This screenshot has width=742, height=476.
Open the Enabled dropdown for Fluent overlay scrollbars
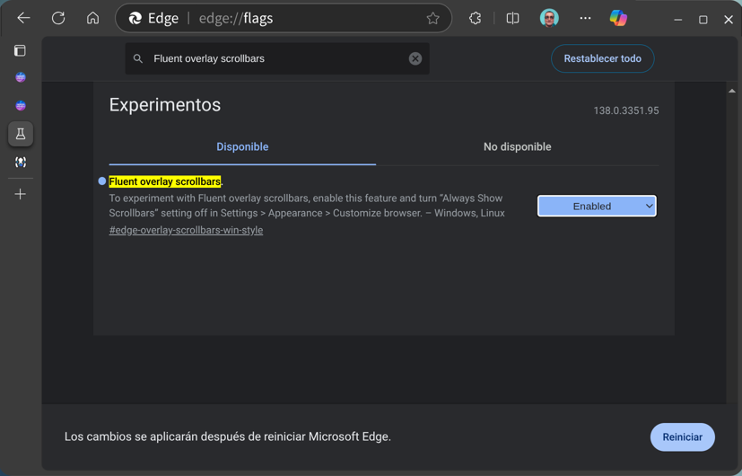tap(597, 206)
